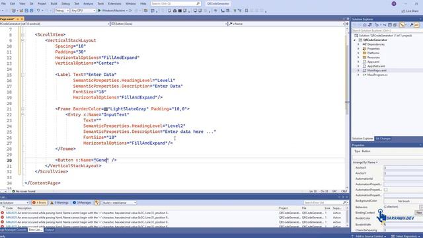This screenshot has width=423, height=238.
Task: Expand the Platforms folder
Action: (x=358, y=53)
